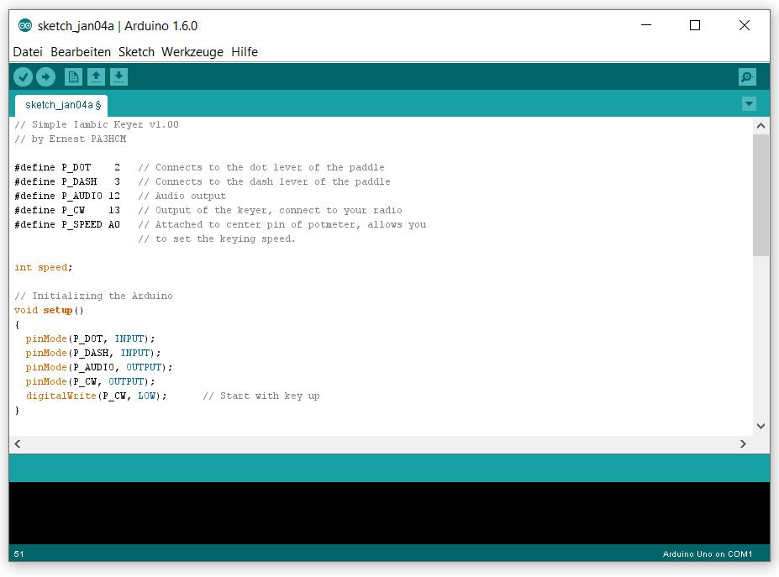This screenshot has width=779, height=577.
Task: Open the Werkzeuge menu
Action: [192, 51]
